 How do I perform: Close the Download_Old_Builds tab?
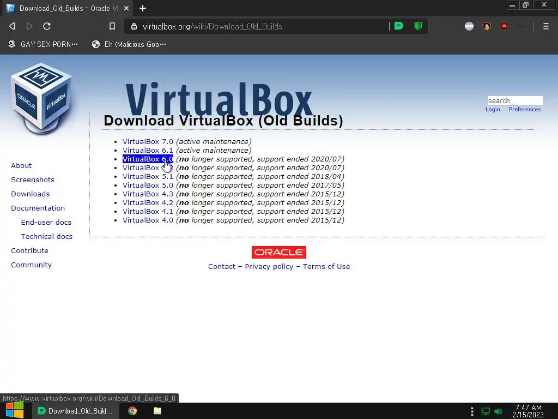pyautogui.click(x=126, y=8)
